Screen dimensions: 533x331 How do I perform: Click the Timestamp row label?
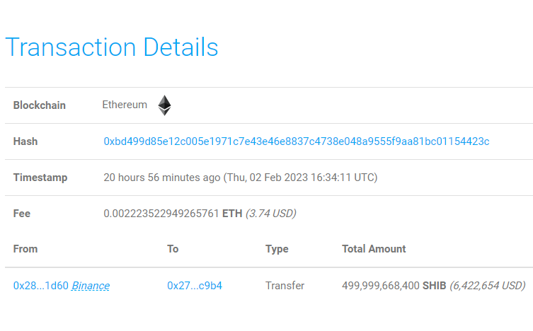(40, 178)
